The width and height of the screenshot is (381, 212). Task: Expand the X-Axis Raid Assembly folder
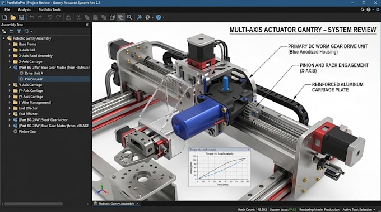10,56
